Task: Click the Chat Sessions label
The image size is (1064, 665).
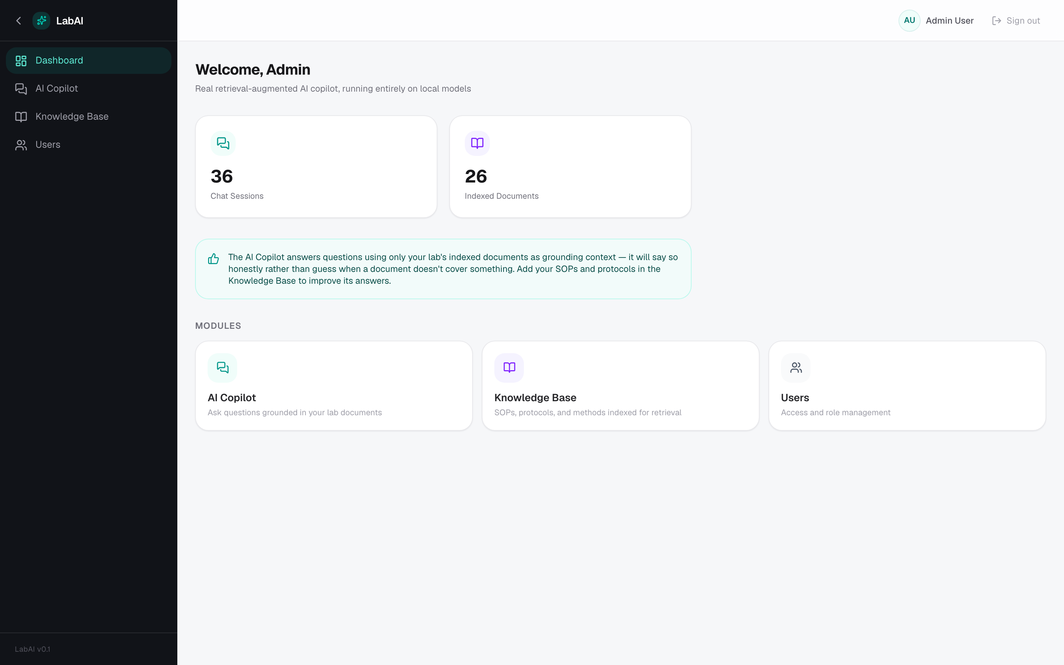Action: click(x=237, y=196)
